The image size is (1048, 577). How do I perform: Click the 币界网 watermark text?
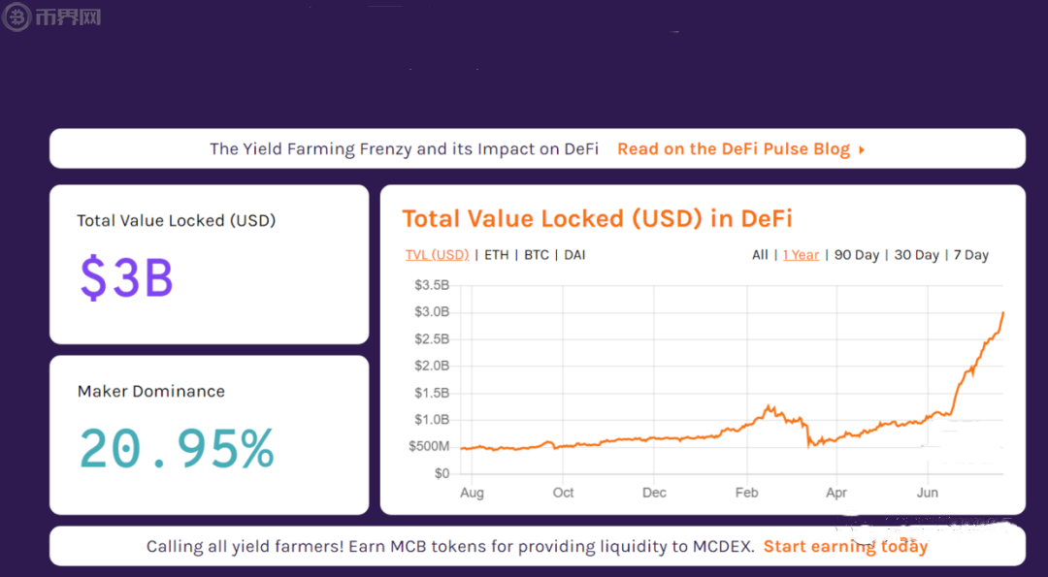[66, 17]
